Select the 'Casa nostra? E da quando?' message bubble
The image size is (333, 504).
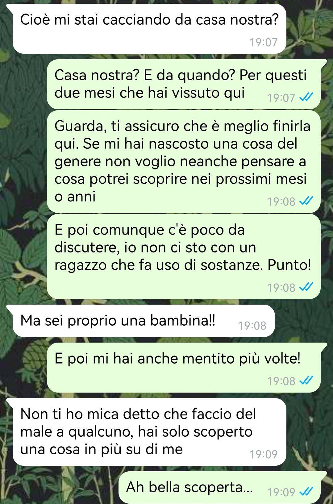[184, 84]
